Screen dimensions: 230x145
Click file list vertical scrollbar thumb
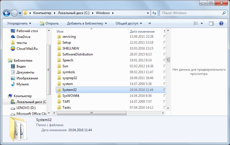(168, 60)
